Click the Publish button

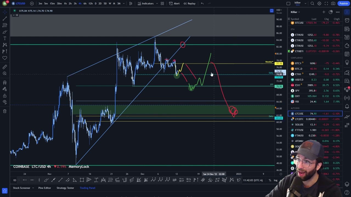pyautogui.click(x=344, y=4)
